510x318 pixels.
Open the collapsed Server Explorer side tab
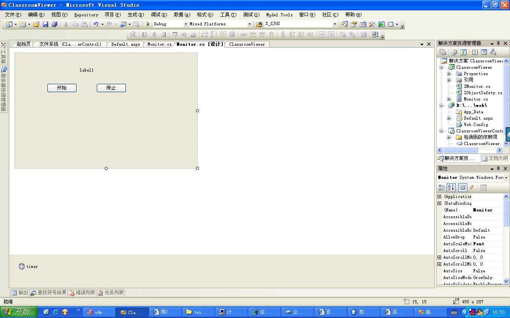coord(4,89)
